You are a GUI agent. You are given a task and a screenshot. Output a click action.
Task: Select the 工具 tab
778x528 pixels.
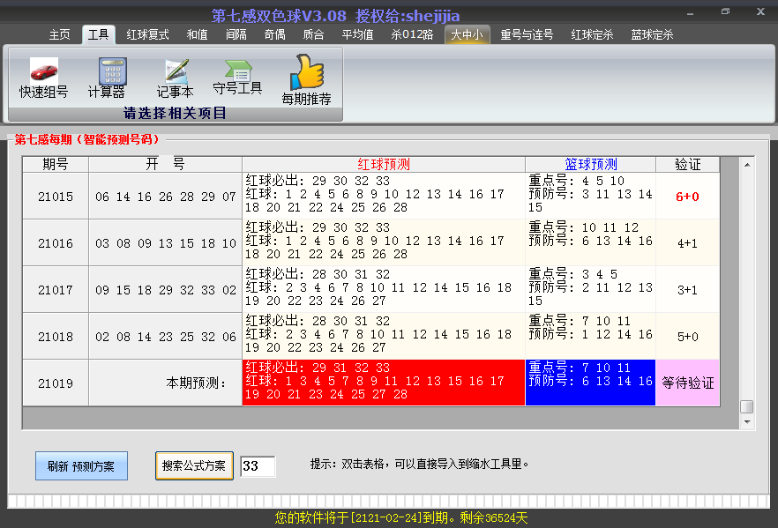98,34
